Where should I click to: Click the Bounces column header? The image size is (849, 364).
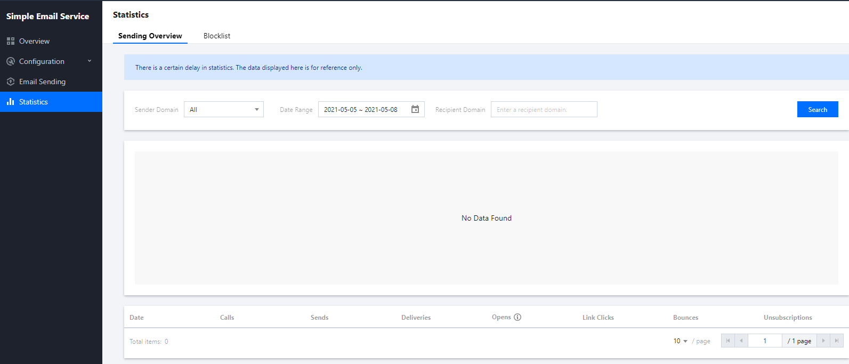(x=685, y=317)
